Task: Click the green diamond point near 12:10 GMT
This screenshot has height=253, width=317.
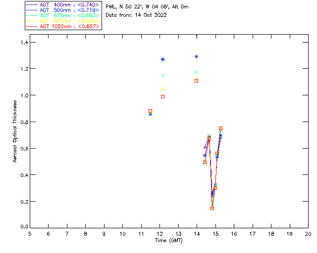Action: (163, 76)
